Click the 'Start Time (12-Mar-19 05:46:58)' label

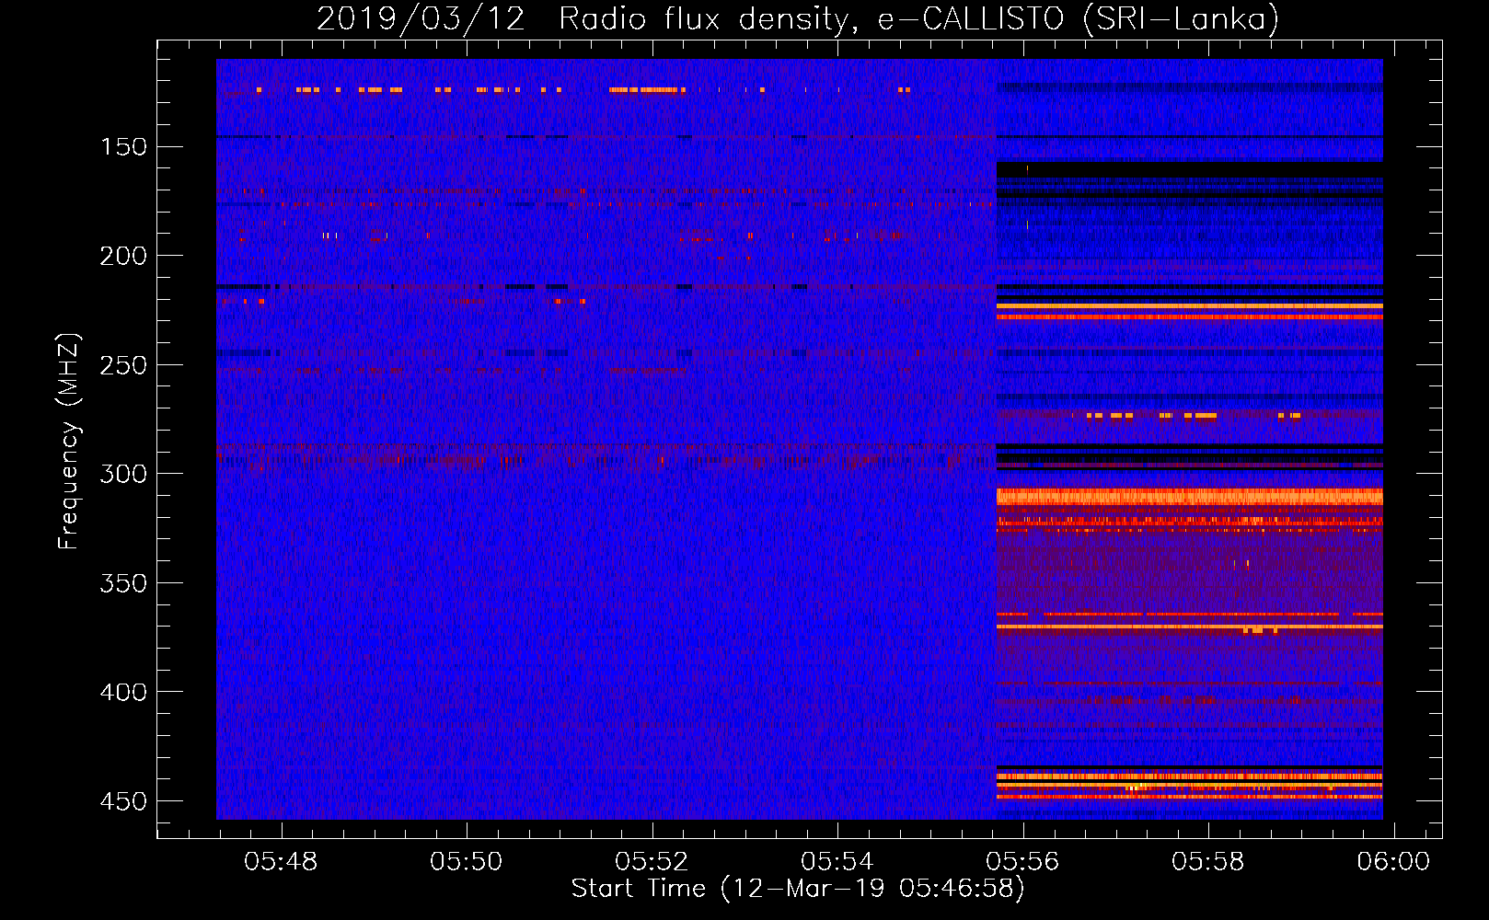(798, 889)
